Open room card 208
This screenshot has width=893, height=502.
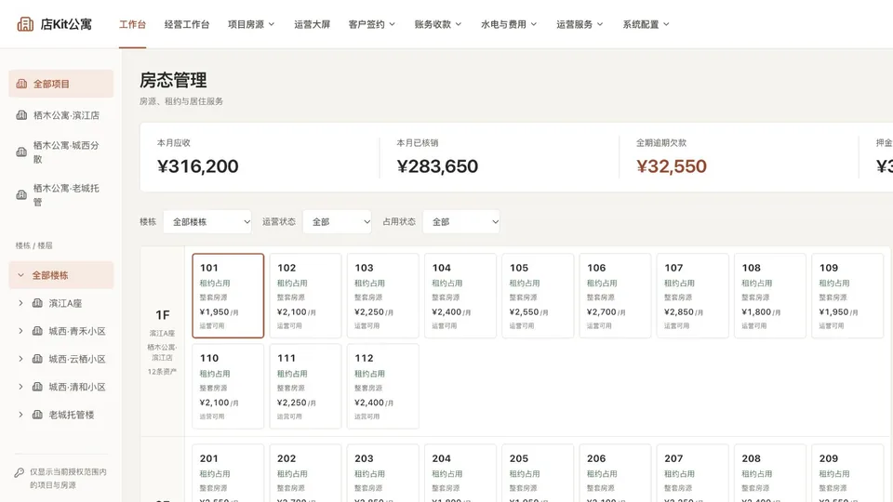[x=770, y=473]
